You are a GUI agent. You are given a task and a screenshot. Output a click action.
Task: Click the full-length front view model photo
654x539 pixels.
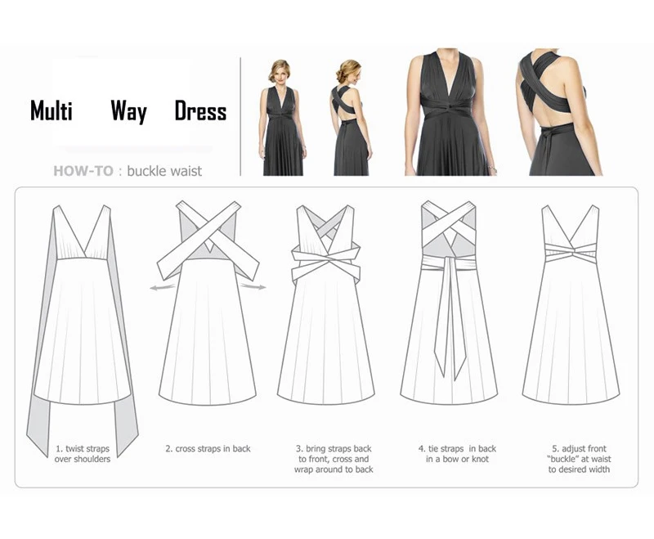(283, 118)
